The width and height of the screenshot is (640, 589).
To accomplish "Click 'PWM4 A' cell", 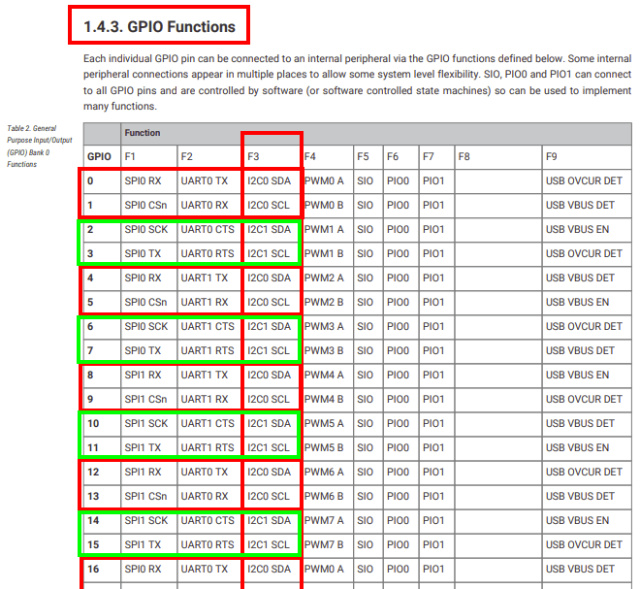I will tap(324, 375).
